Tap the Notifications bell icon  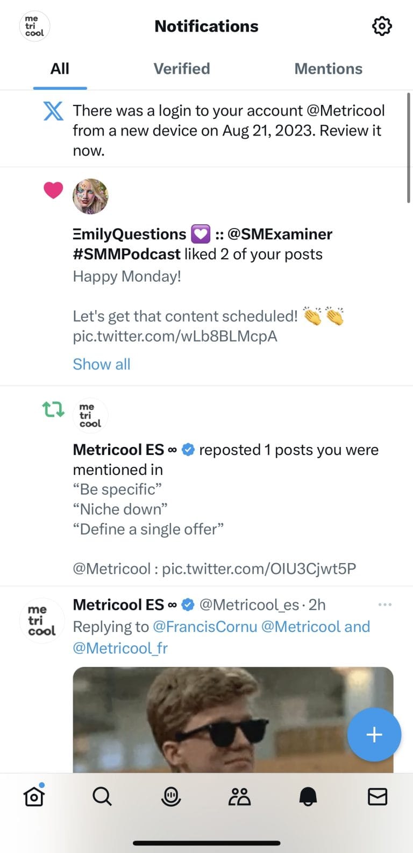pos(308,797)
